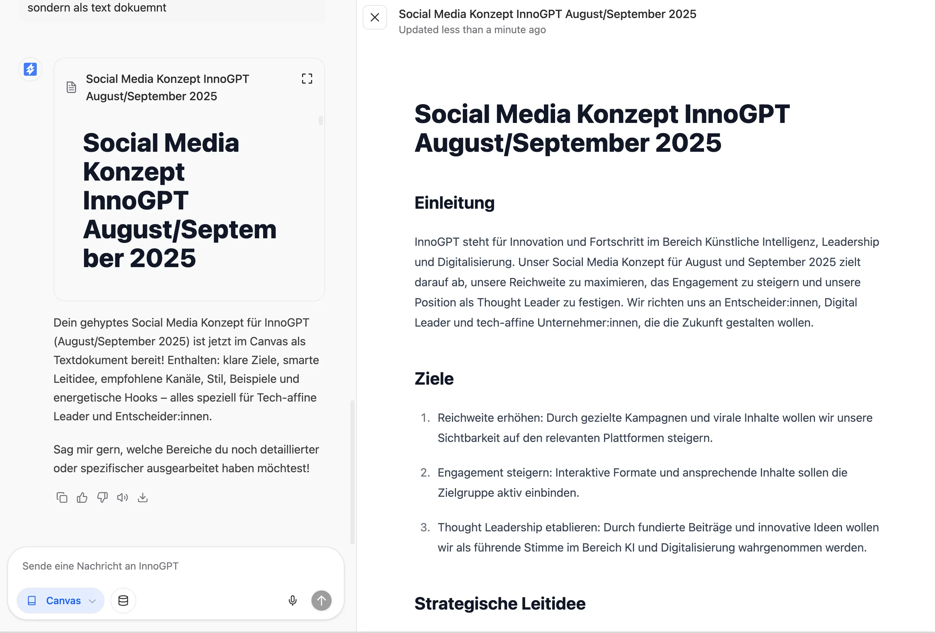The height and width of the screenshot is (633, 935).
Task: Close the canvas document panel
Action: click(375, 18)
